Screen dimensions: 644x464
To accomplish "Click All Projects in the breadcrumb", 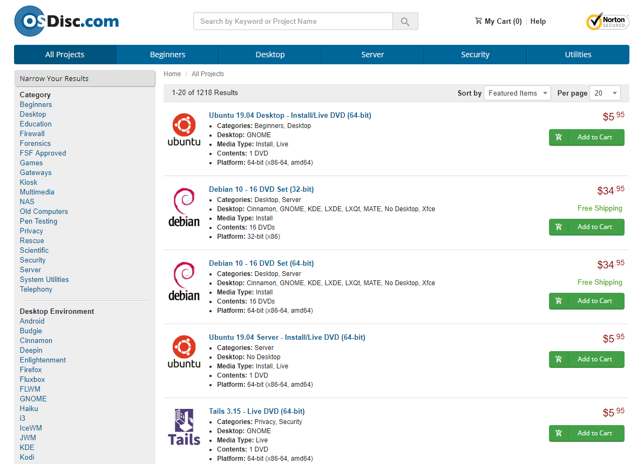I will click(208, 74).
